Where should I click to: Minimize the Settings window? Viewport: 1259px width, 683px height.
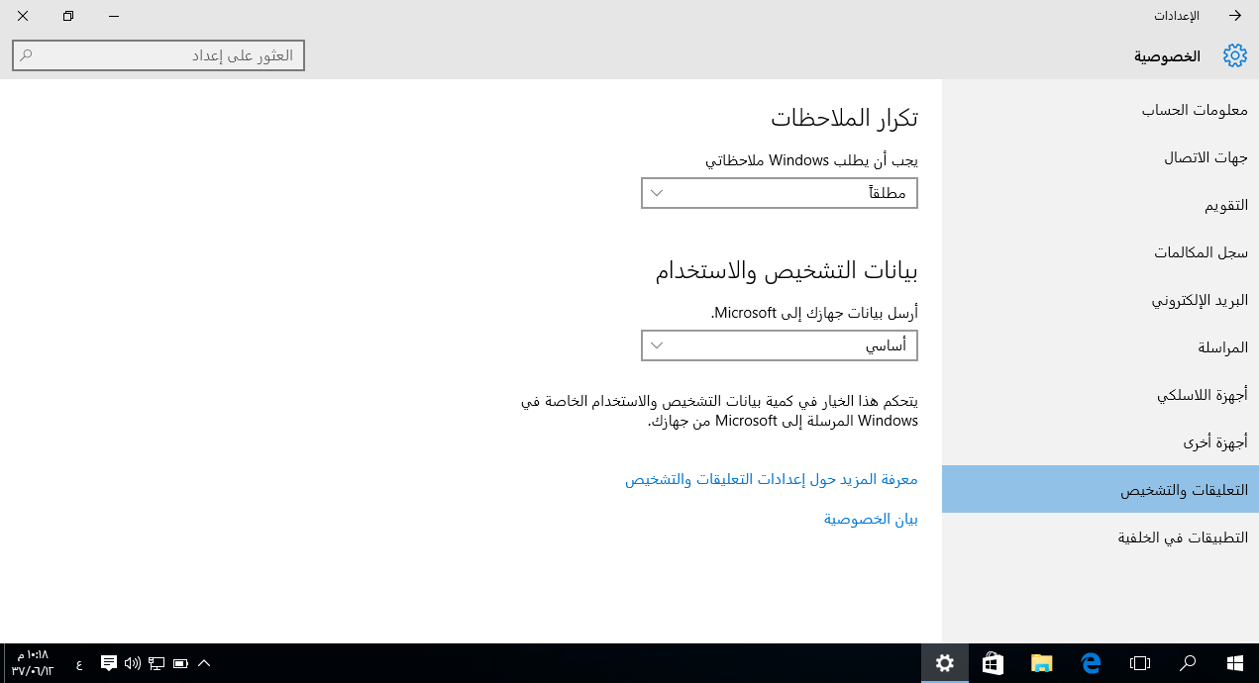tap(114, 16)
